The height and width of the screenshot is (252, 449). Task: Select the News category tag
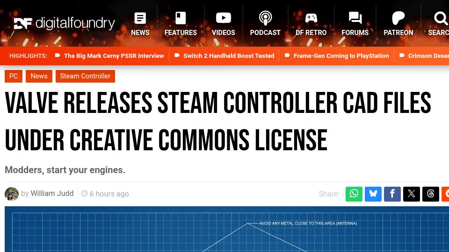39,76
